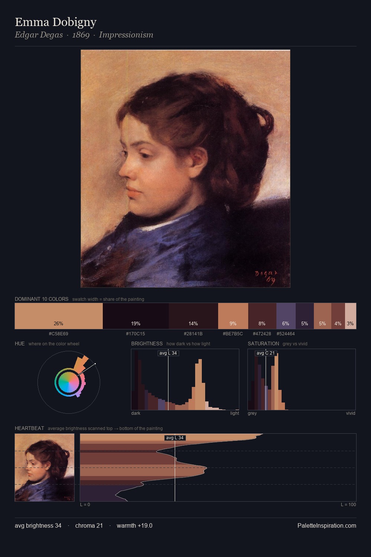Click the hex code '#C58E69'

pyautogui.click(x=59, y=334)
